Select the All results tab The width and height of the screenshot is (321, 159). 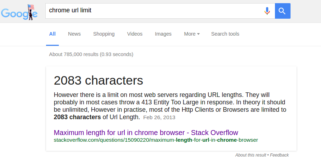pos(52,34)
